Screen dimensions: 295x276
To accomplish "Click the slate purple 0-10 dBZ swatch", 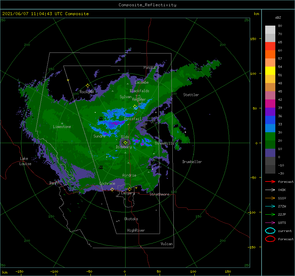I will (270, 153).
